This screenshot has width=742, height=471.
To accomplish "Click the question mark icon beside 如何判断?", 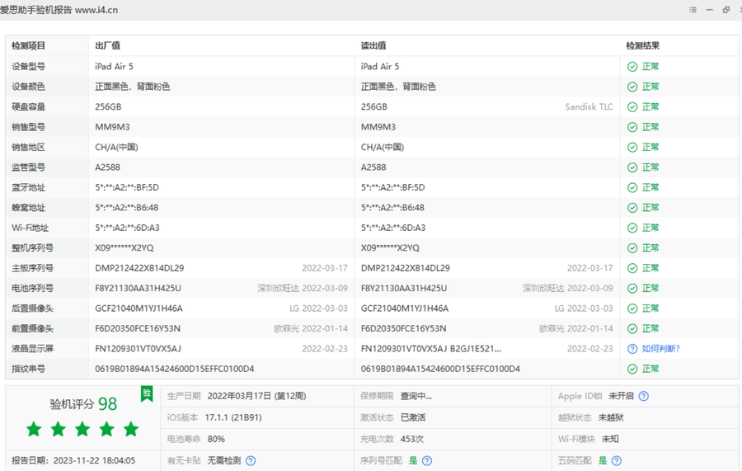I will (632, 349).
